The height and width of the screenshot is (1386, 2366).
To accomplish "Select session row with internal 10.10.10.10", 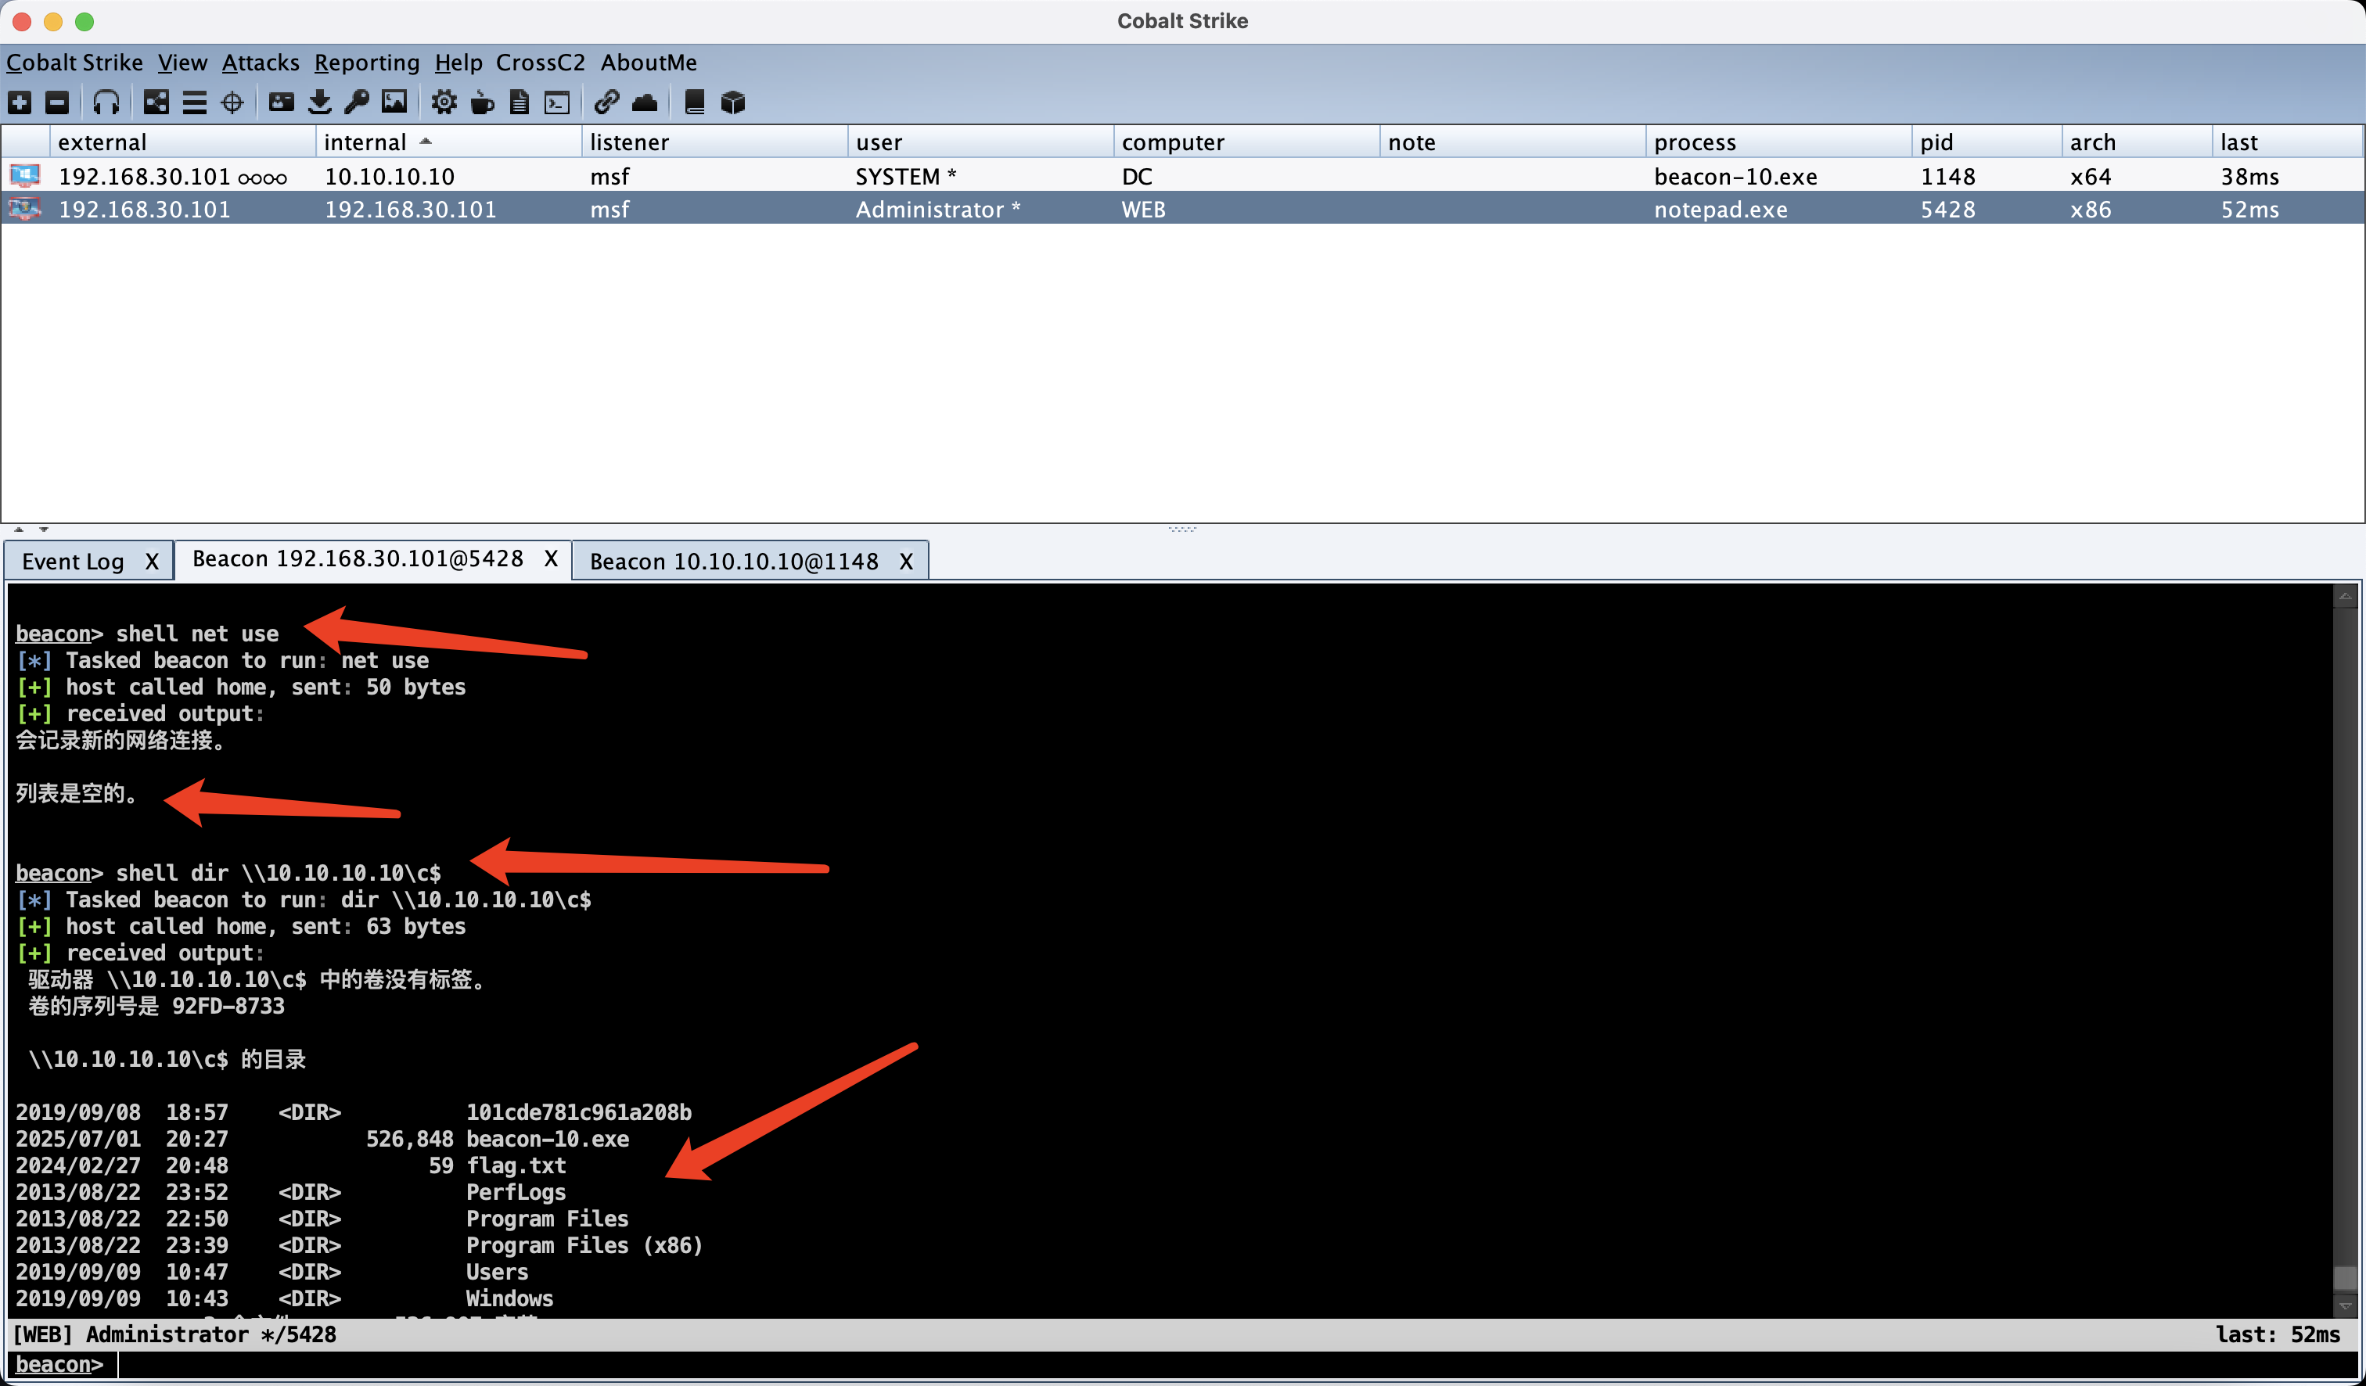I will pos(1183,175).
